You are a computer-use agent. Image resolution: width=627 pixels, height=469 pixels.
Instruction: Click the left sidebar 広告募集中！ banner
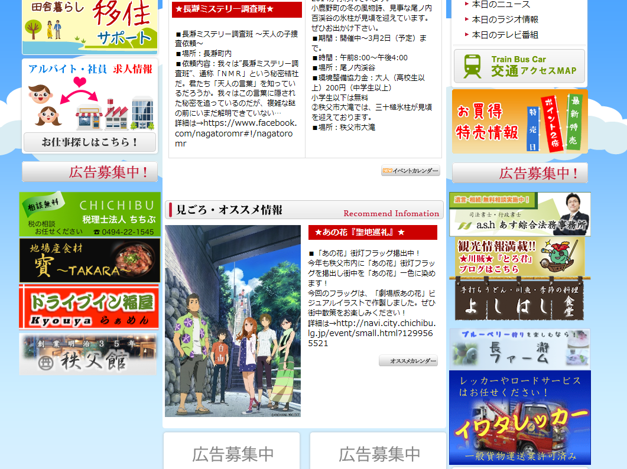coord(90,172)
